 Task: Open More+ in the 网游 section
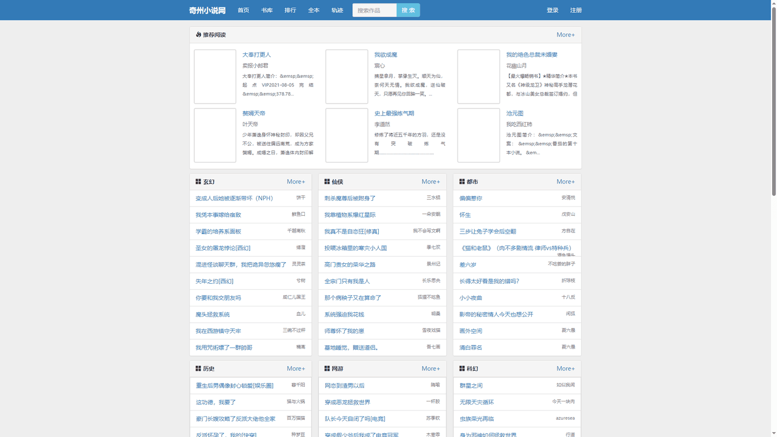tap(431, 368)
